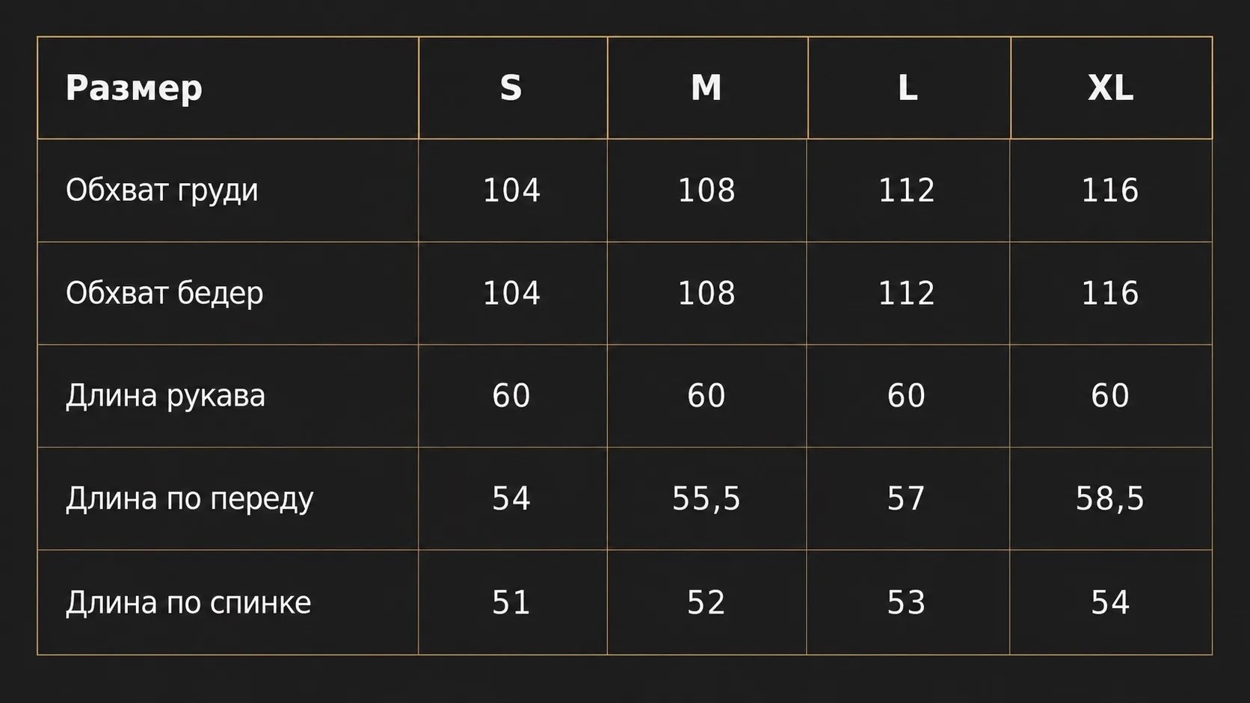Select the S size column header
This screenshot has height=703, width=1250.
coord(511,88)
